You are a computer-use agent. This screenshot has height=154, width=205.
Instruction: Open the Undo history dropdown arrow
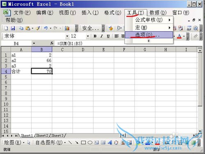(50, 28)
